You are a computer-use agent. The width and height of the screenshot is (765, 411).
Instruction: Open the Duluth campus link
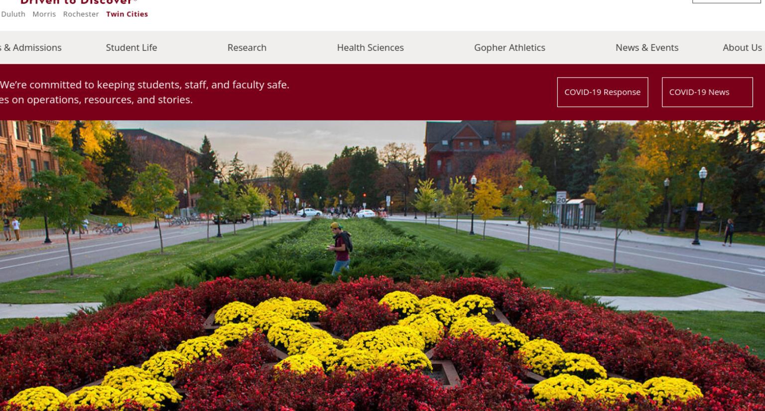tap(13, 14)
